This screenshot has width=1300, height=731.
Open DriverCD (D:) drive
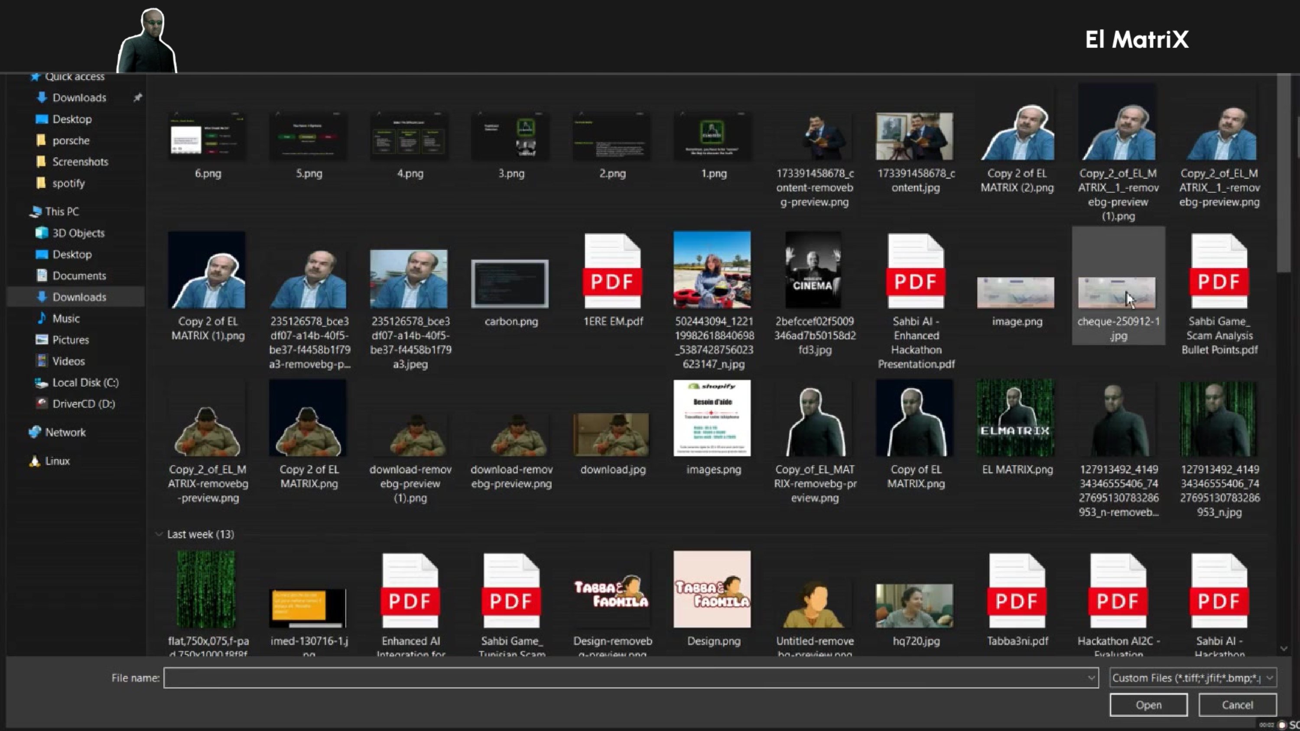[83, 404]
